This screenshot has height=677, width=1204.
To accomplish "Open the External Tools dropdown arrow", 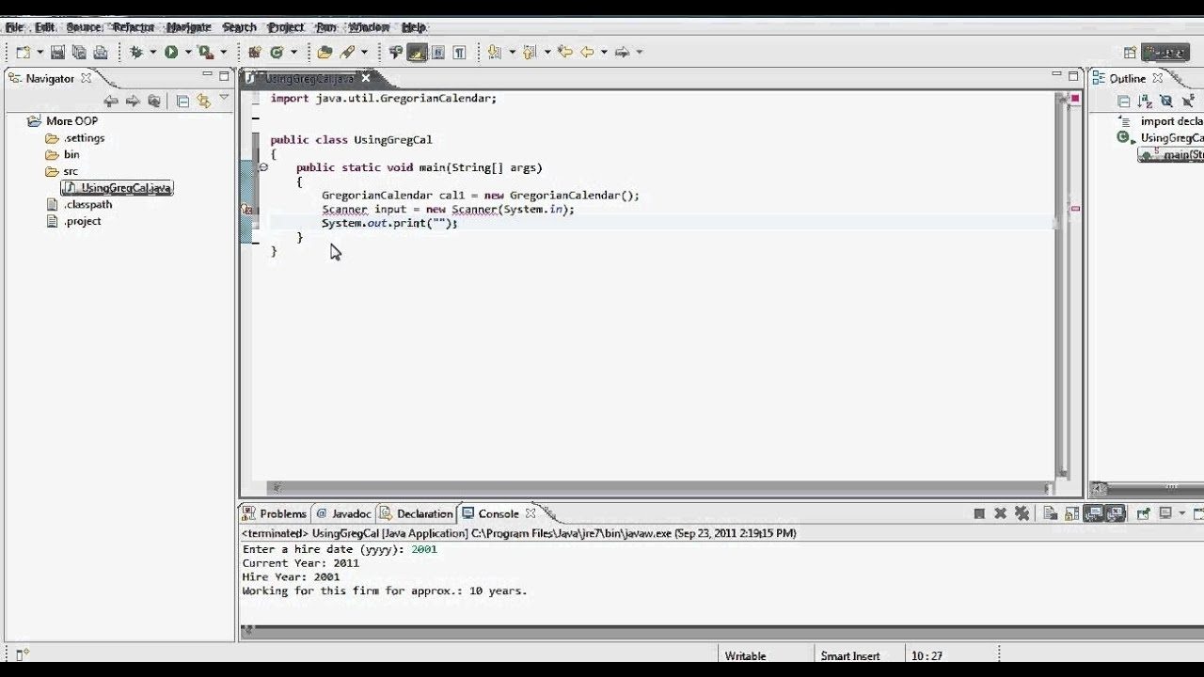I will point(223,53).
